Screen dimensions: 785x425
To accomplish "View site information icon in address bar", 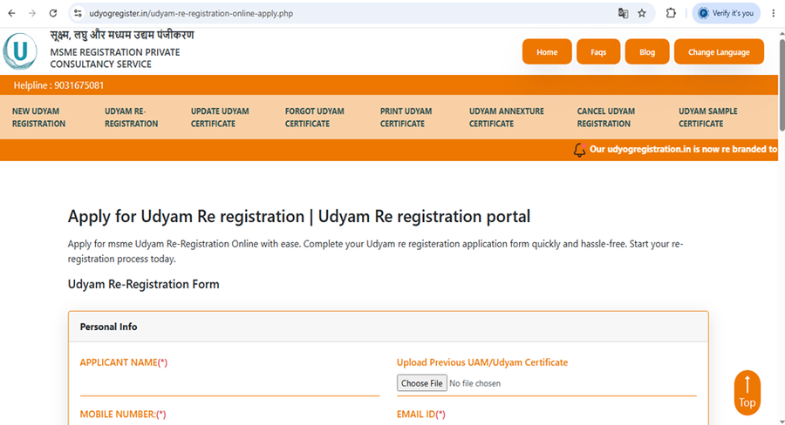I will point(78,14).
